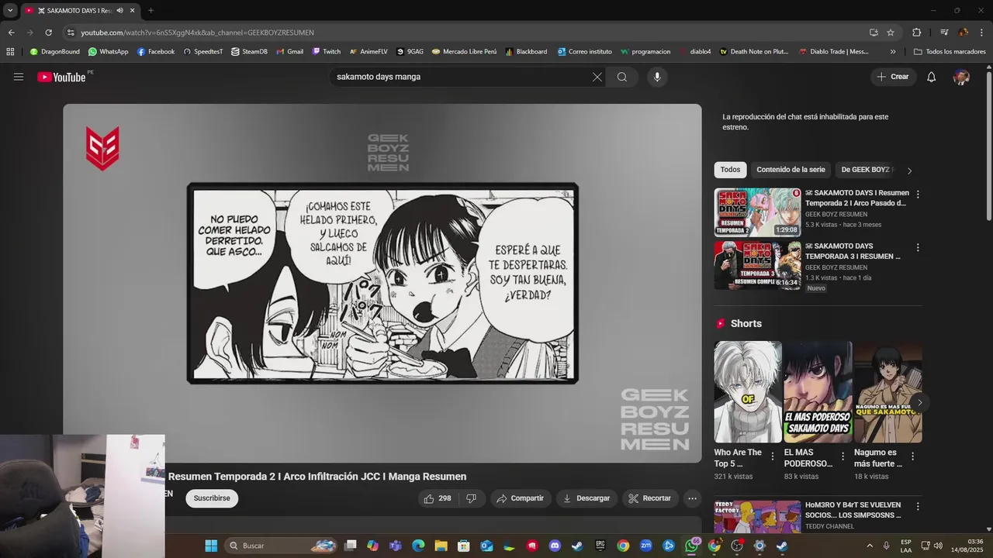Open volume control in system tray
Image resolution: width=993 pixels, height=558 pixels.
tap(938, 546)
